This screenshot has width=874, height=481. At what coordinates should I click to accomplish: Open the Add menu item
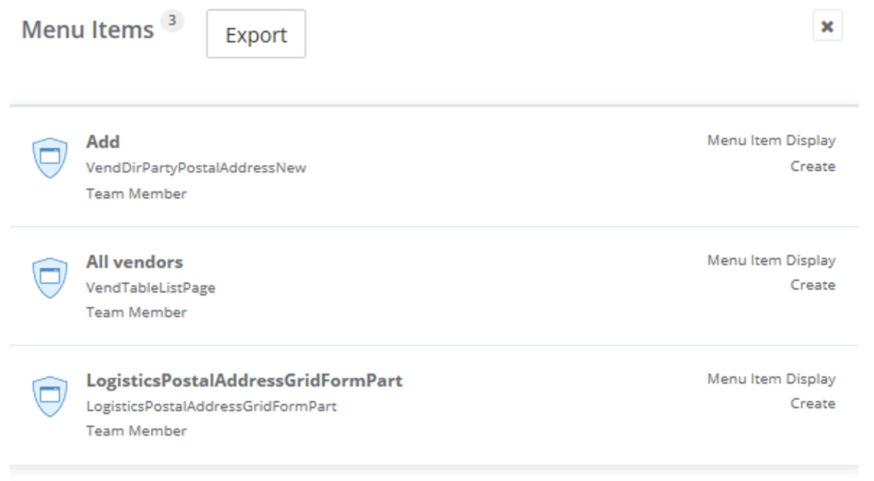(103, 142)
